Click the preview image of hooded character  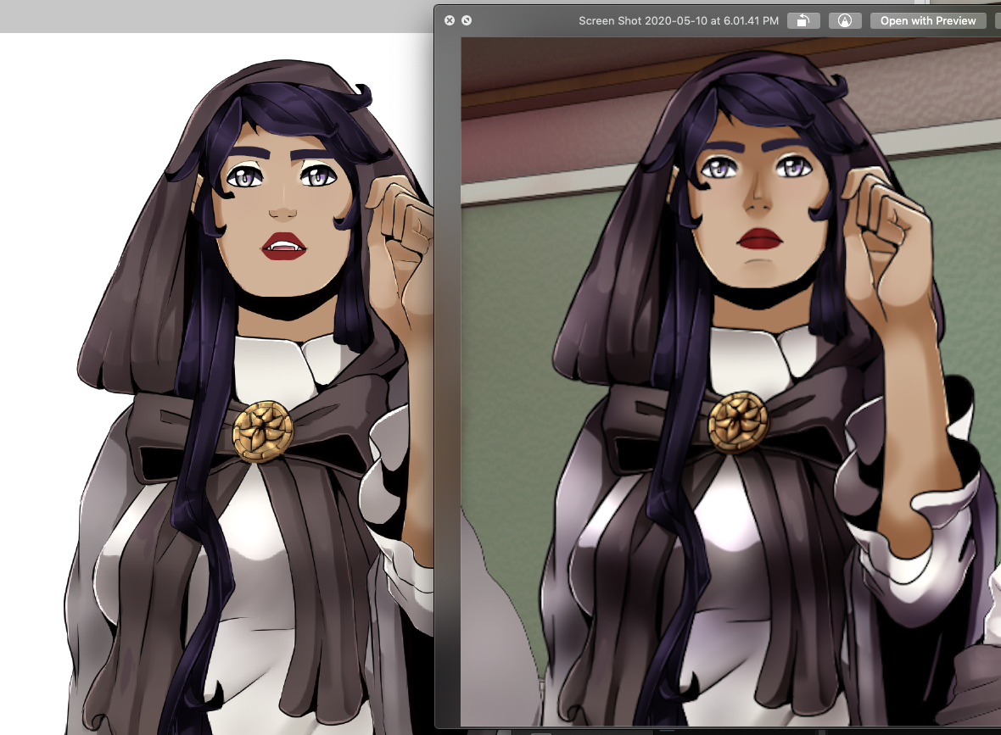[x=731, y=381]
